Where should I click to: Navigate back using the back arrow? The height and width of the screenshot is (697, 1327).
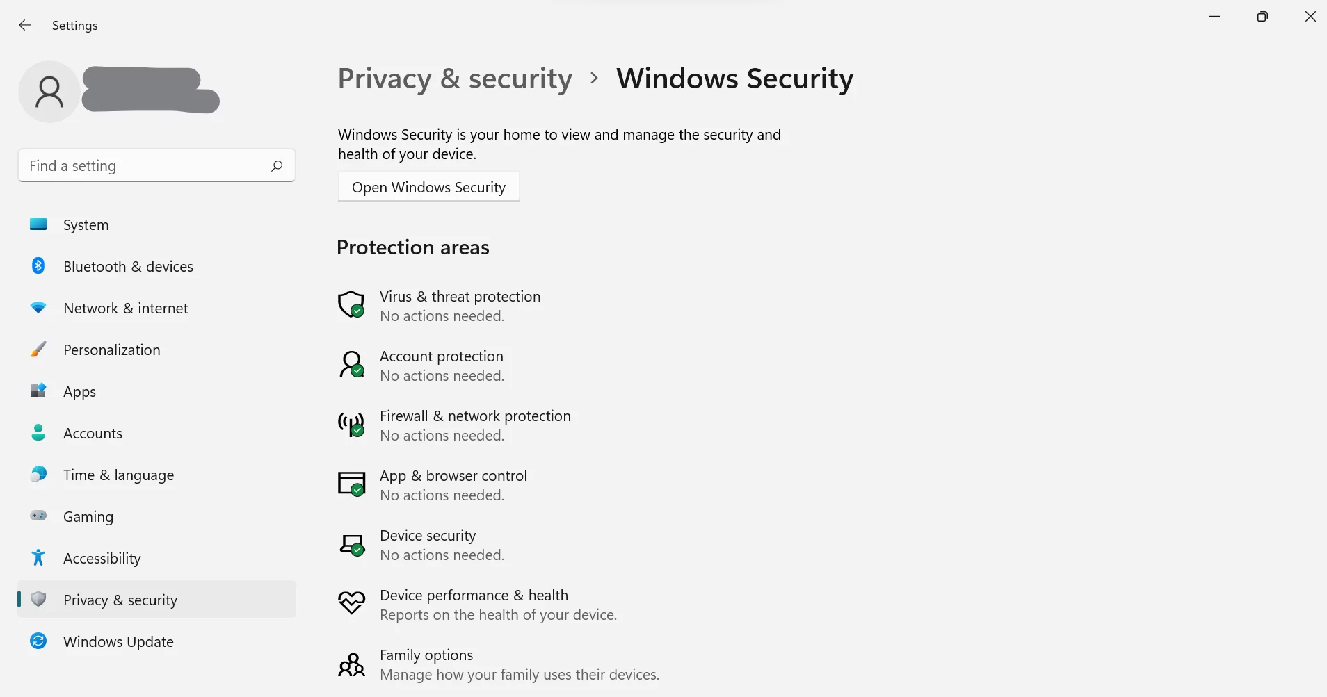tap(25, 25)
